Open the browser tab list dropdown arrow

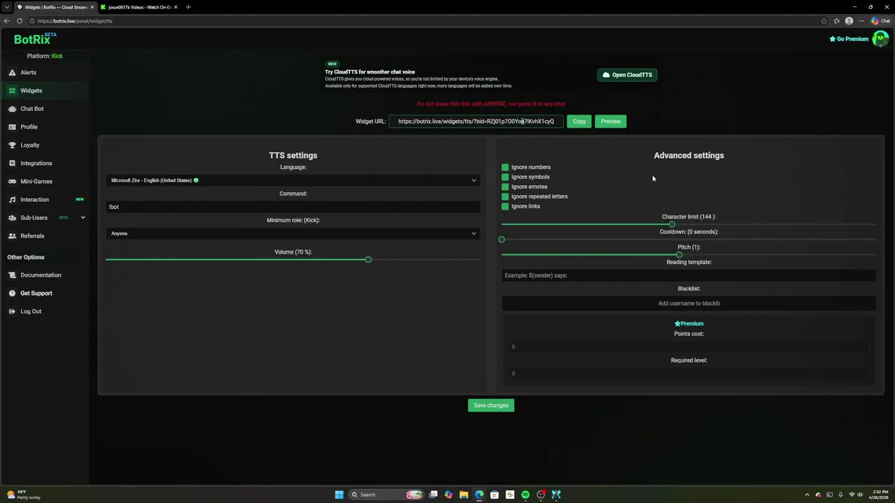6,7
